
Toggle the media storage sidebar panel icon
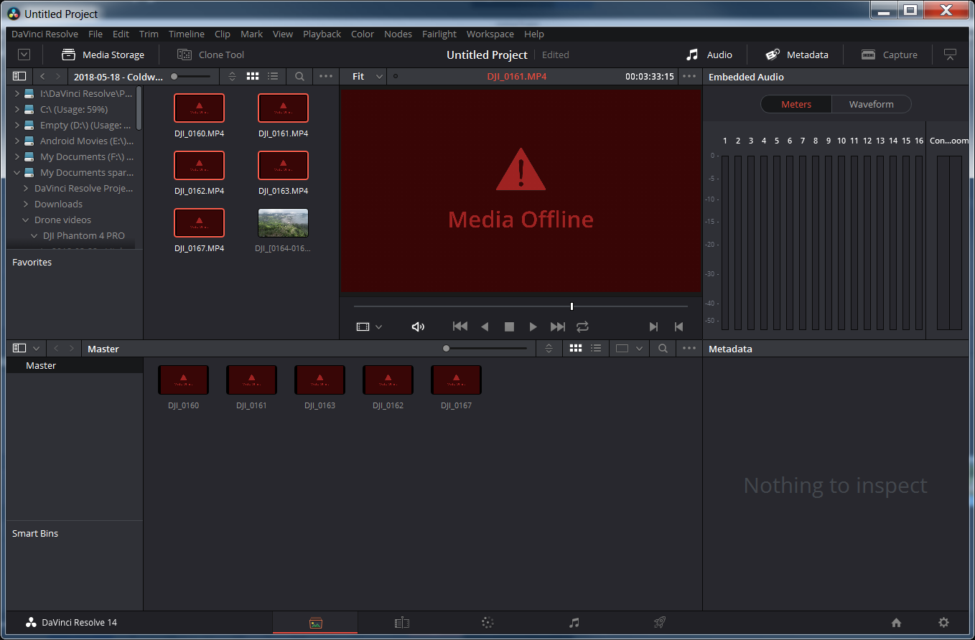click(x=19, y=76)
